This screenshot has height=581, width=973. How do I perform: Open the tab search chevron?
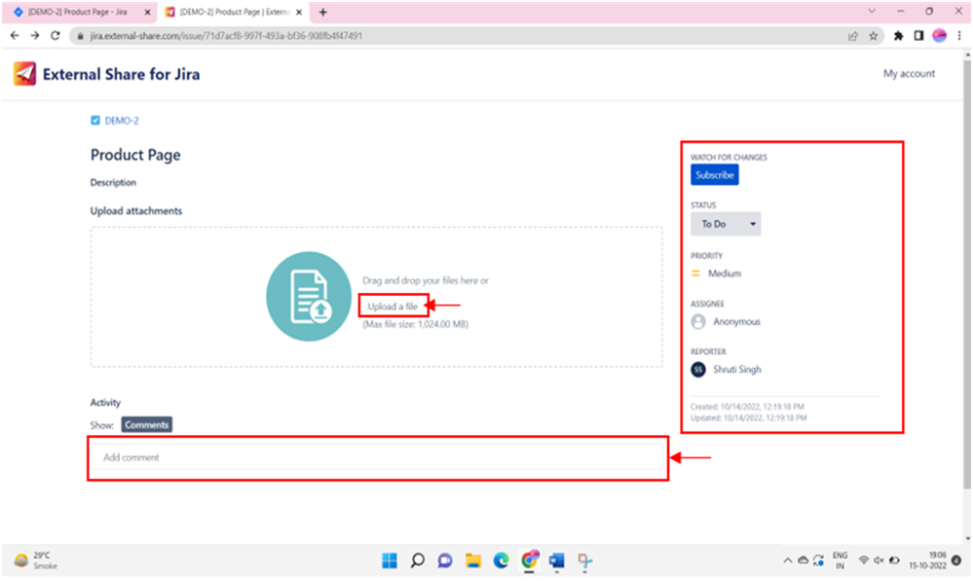(x=872, y=11)
